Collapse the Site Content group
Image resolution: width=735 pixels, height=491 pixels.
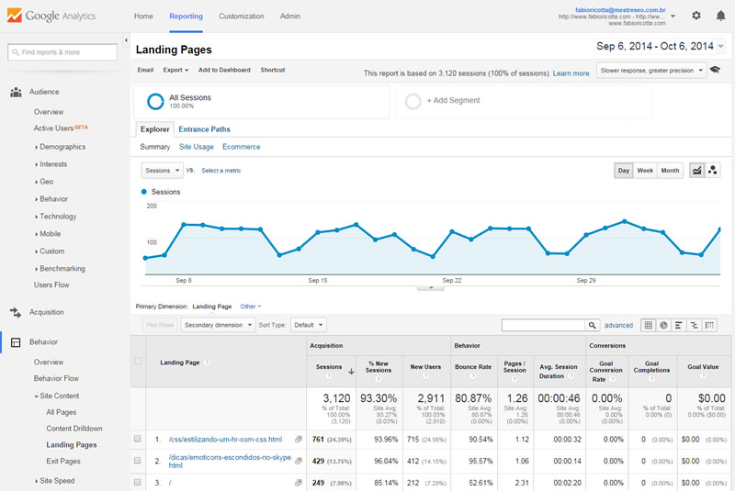(56, 396)
